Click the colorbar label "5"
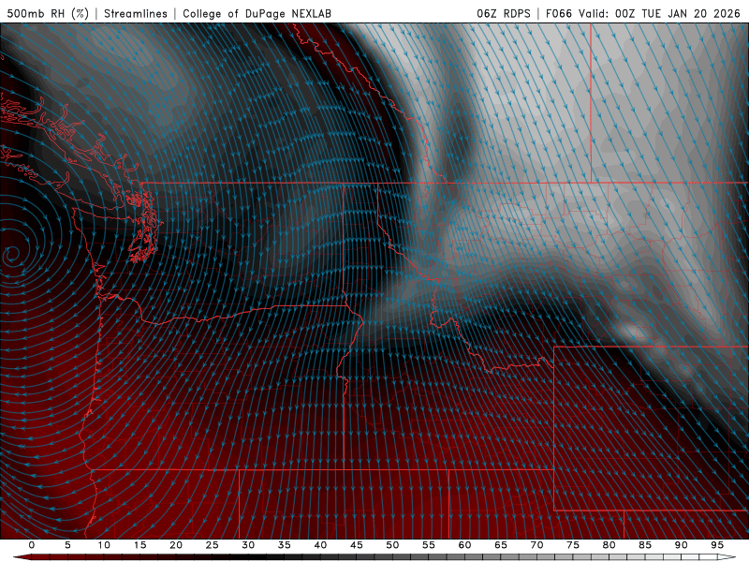This screenshot has height=562, width=749. pyautogui.click(x=67, y=545)
